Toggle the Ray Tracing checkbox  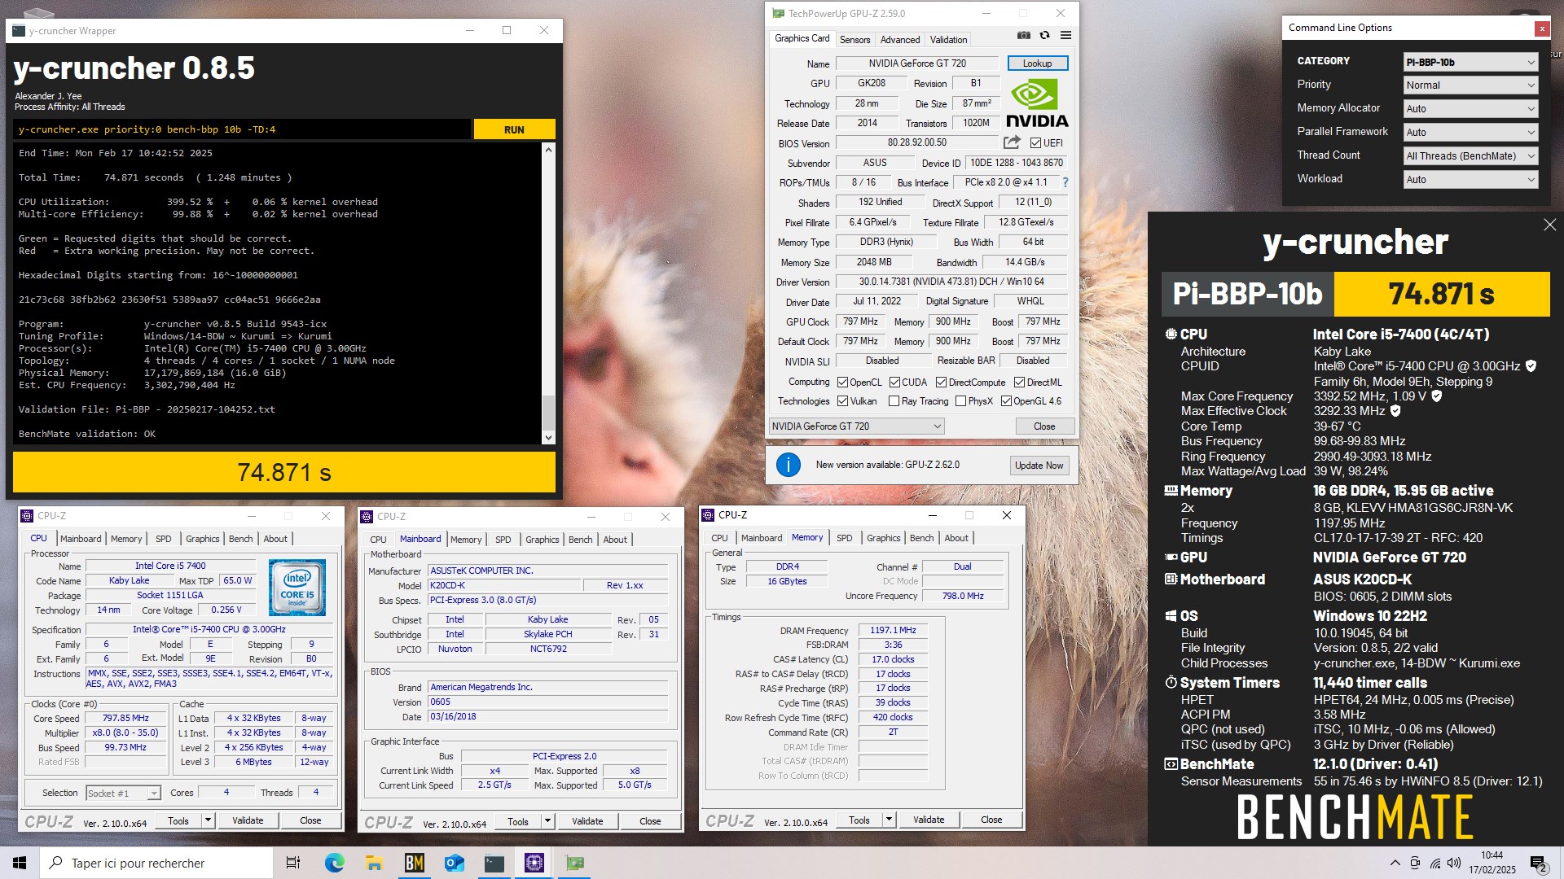click(x=894, y=401)
